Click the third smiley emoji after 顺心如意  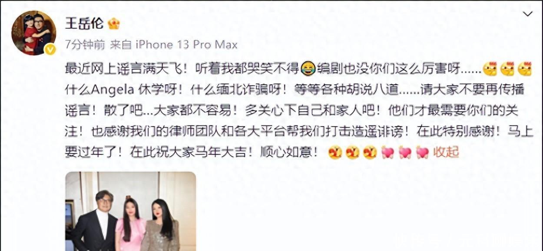(370, 152)
